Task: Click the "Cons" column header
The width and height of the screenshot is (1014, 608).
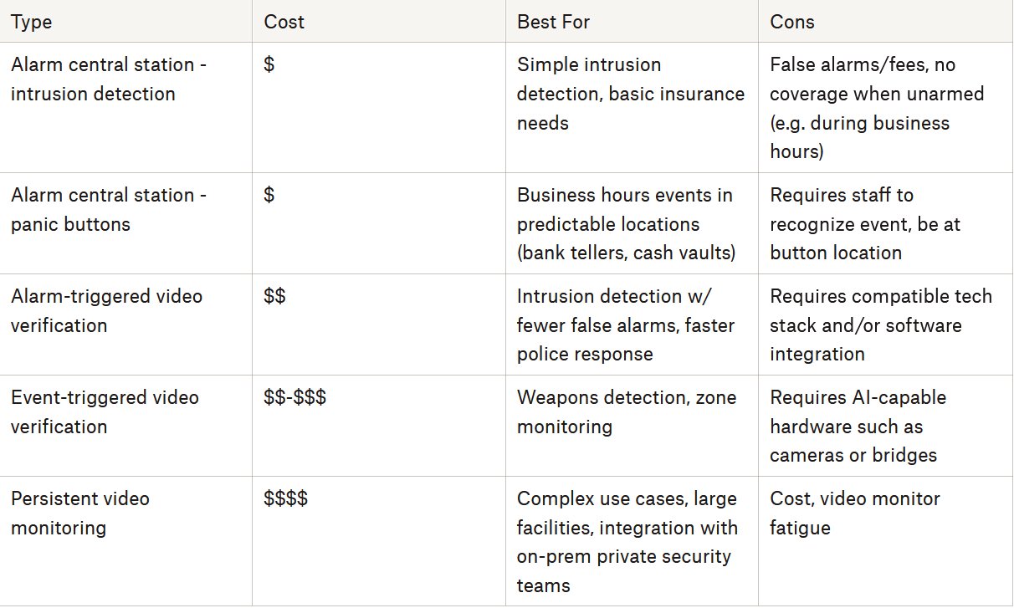Action: pyautogui.click(x=886, y=21)
